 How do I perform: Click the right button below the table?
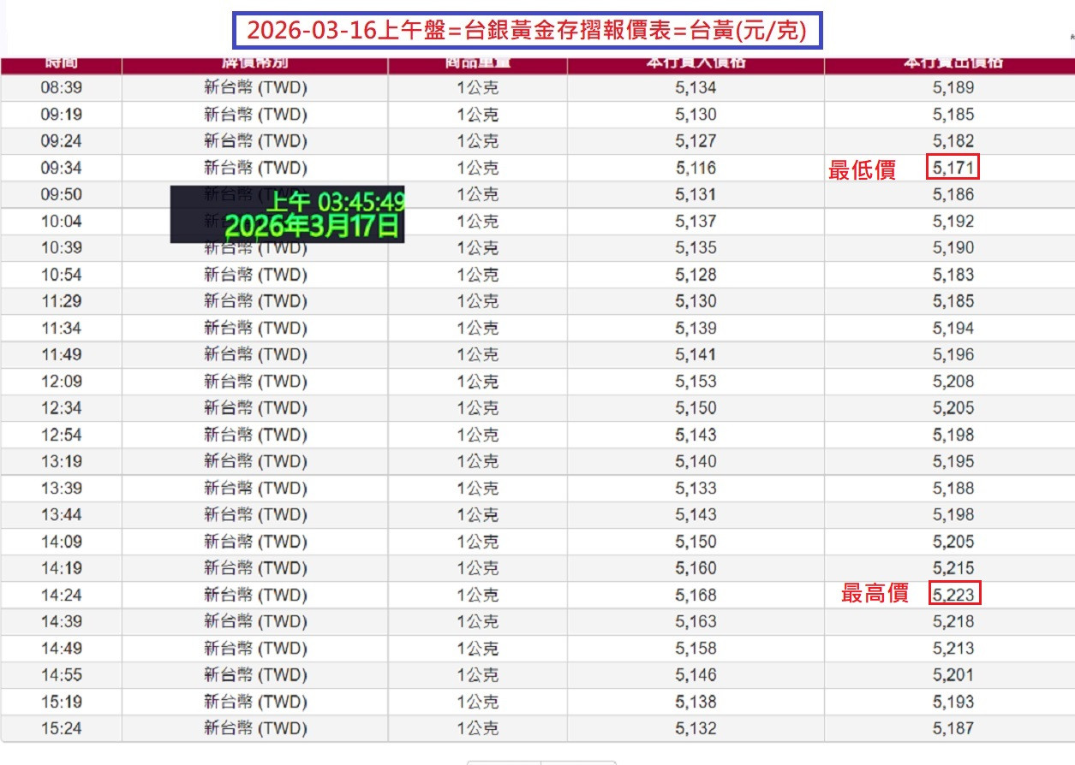coord(580,762)
